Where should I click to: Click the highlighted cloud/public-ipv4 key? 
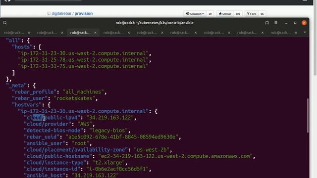[52, 118]
